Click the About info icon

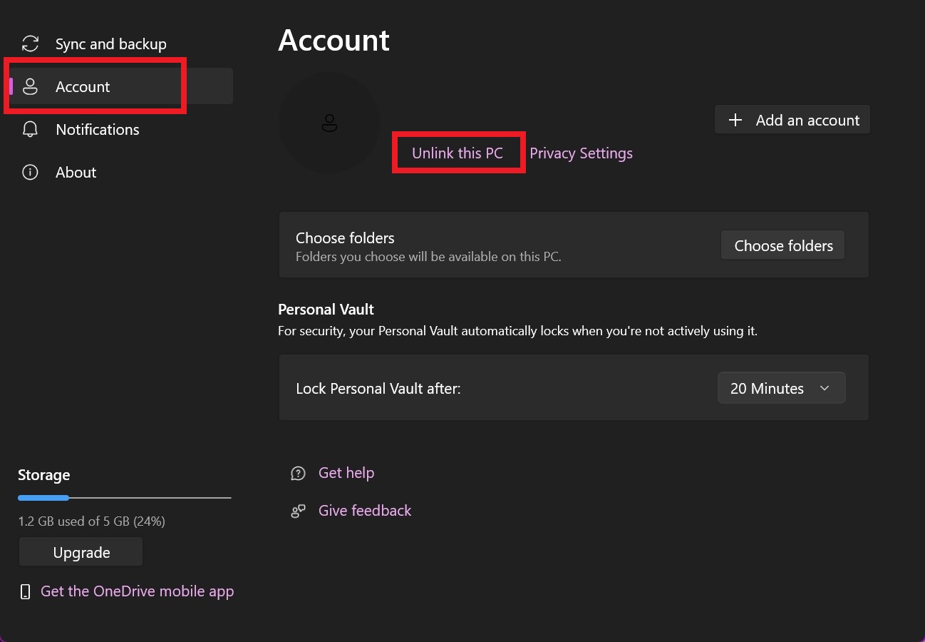pyautogui.click(x=30, y=173)
